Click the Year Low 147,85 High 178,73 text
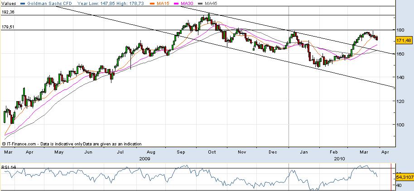 (111, 4)
